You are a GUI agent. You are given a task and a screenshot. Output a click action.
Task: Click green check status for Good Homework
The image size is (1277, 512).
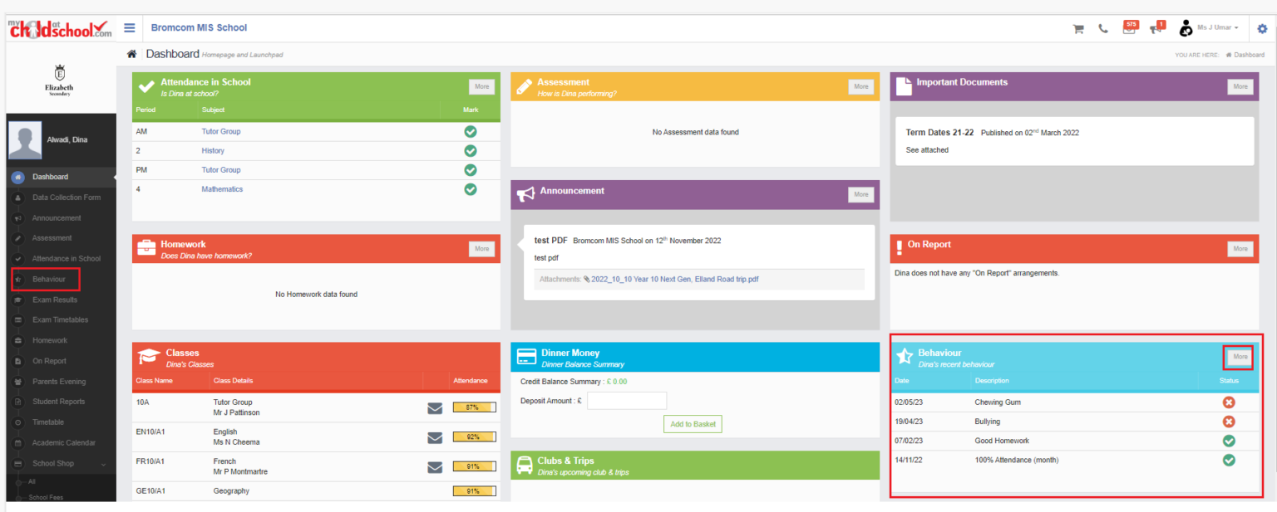click(1228, 441)
